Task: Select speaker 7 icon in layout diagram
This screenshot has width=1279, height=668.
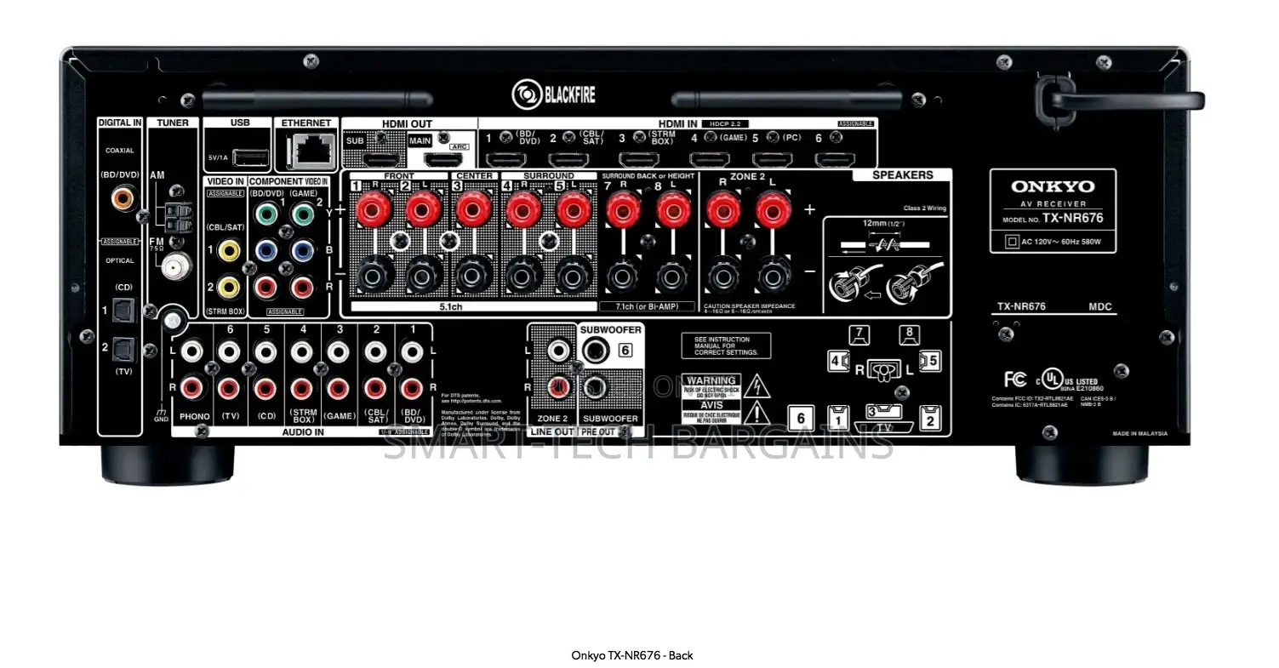Action: click(x=859, y=335)
